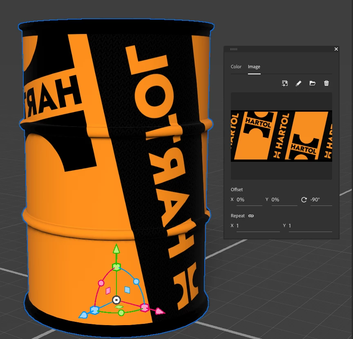Image resolution: width=353 pixels, height=339 pixels.
Task: Click the gizmo center origin circle
Action: (x=116, y=300)
